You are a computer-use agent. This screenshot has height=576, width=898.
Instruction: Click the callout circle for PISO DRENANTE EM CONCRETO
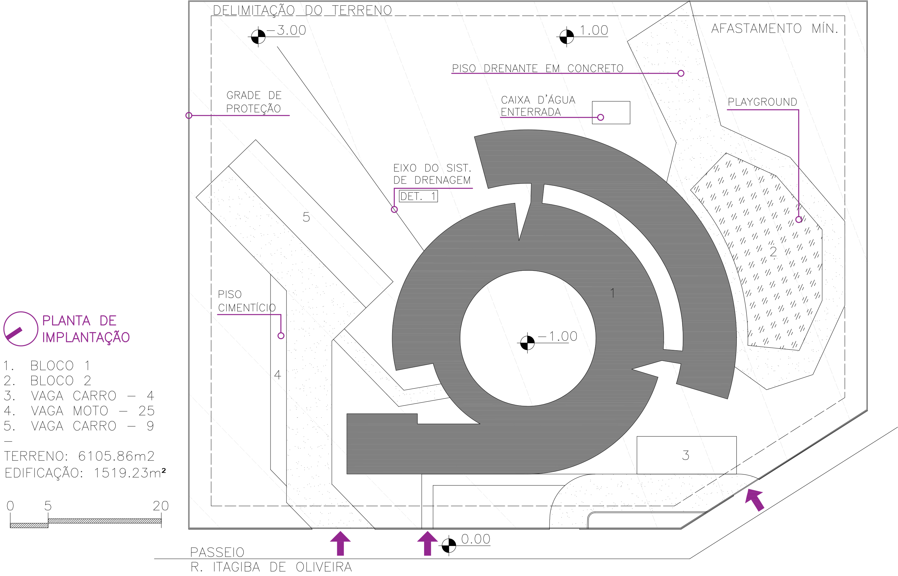click(681, 73)
